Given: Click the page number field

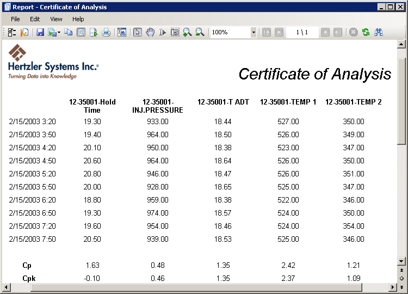Looking at the screenshot, I should tap(302, 33).
